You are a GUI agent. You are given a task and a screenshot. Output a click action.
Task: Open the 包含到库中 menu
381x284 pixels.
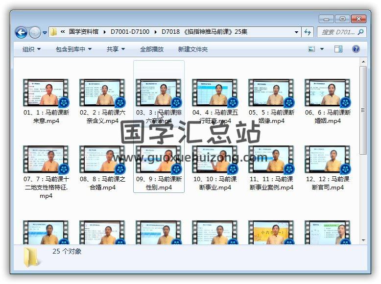coord(73,49)
